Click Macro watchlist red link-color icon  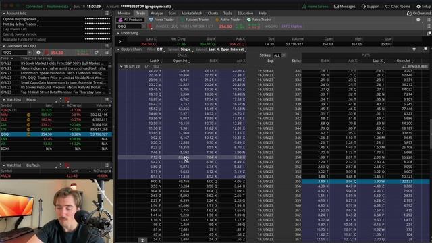(x=67, y=100)
